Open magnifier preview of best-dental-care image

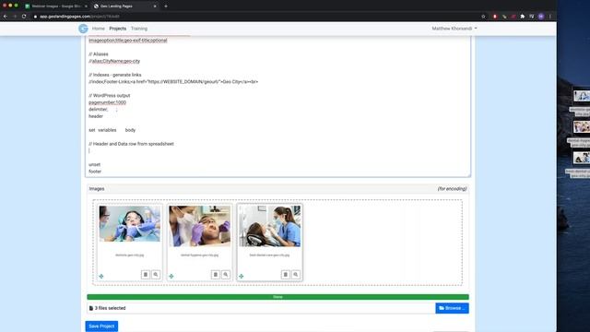(296, 275)
